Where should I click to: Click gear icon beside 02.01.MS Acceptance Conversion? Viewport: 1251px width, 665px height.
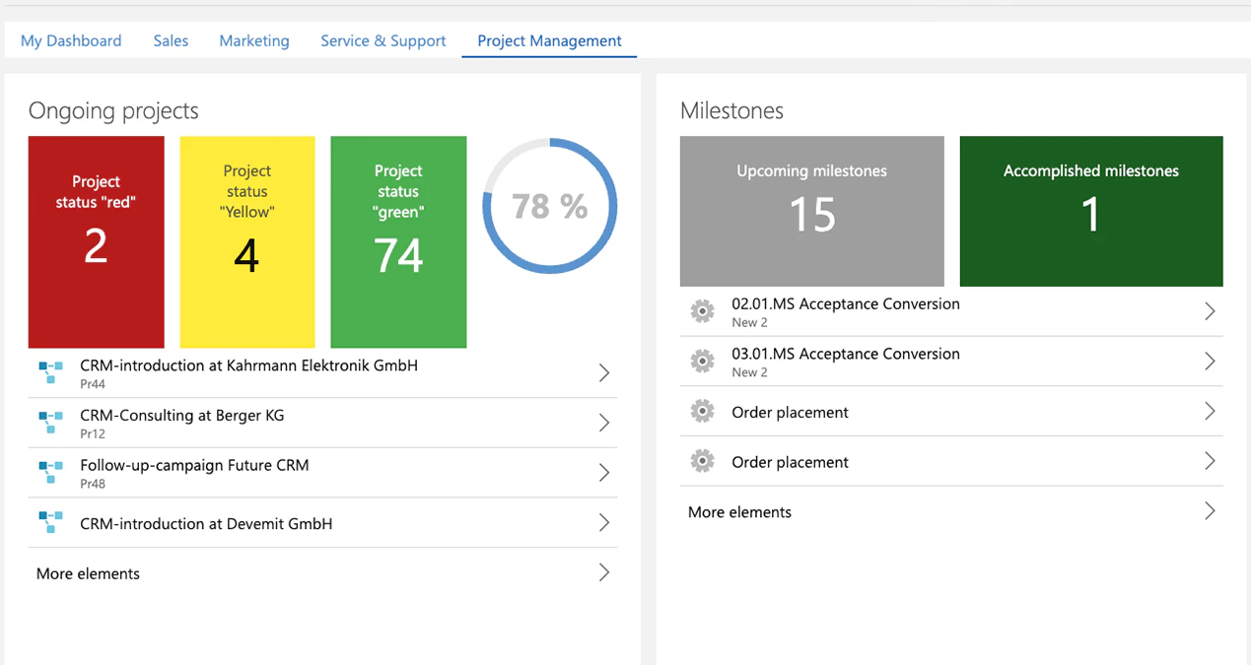click(x=702, y=311)
